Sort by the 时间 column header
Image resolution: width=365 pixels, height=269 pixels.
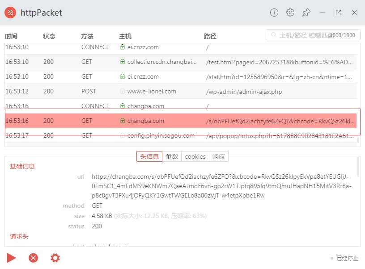tap(11, 36)
